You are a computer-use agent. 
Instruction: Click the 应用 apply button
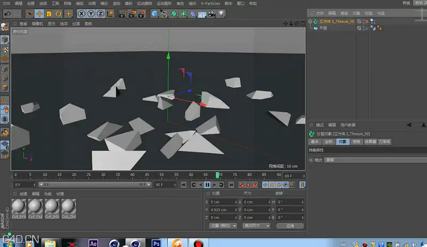pos(290,226)
